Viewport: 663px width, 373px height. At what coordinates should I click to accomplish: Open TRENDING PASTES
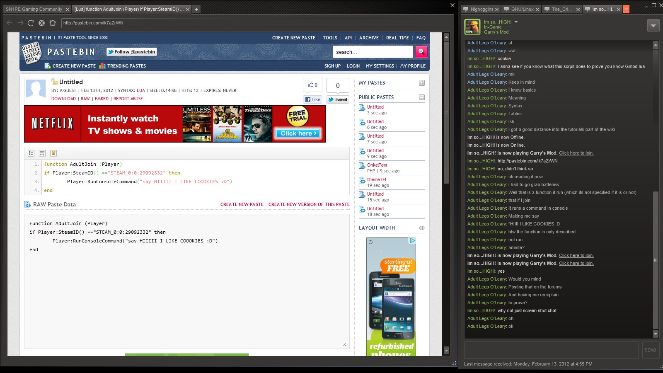(123, 66)
